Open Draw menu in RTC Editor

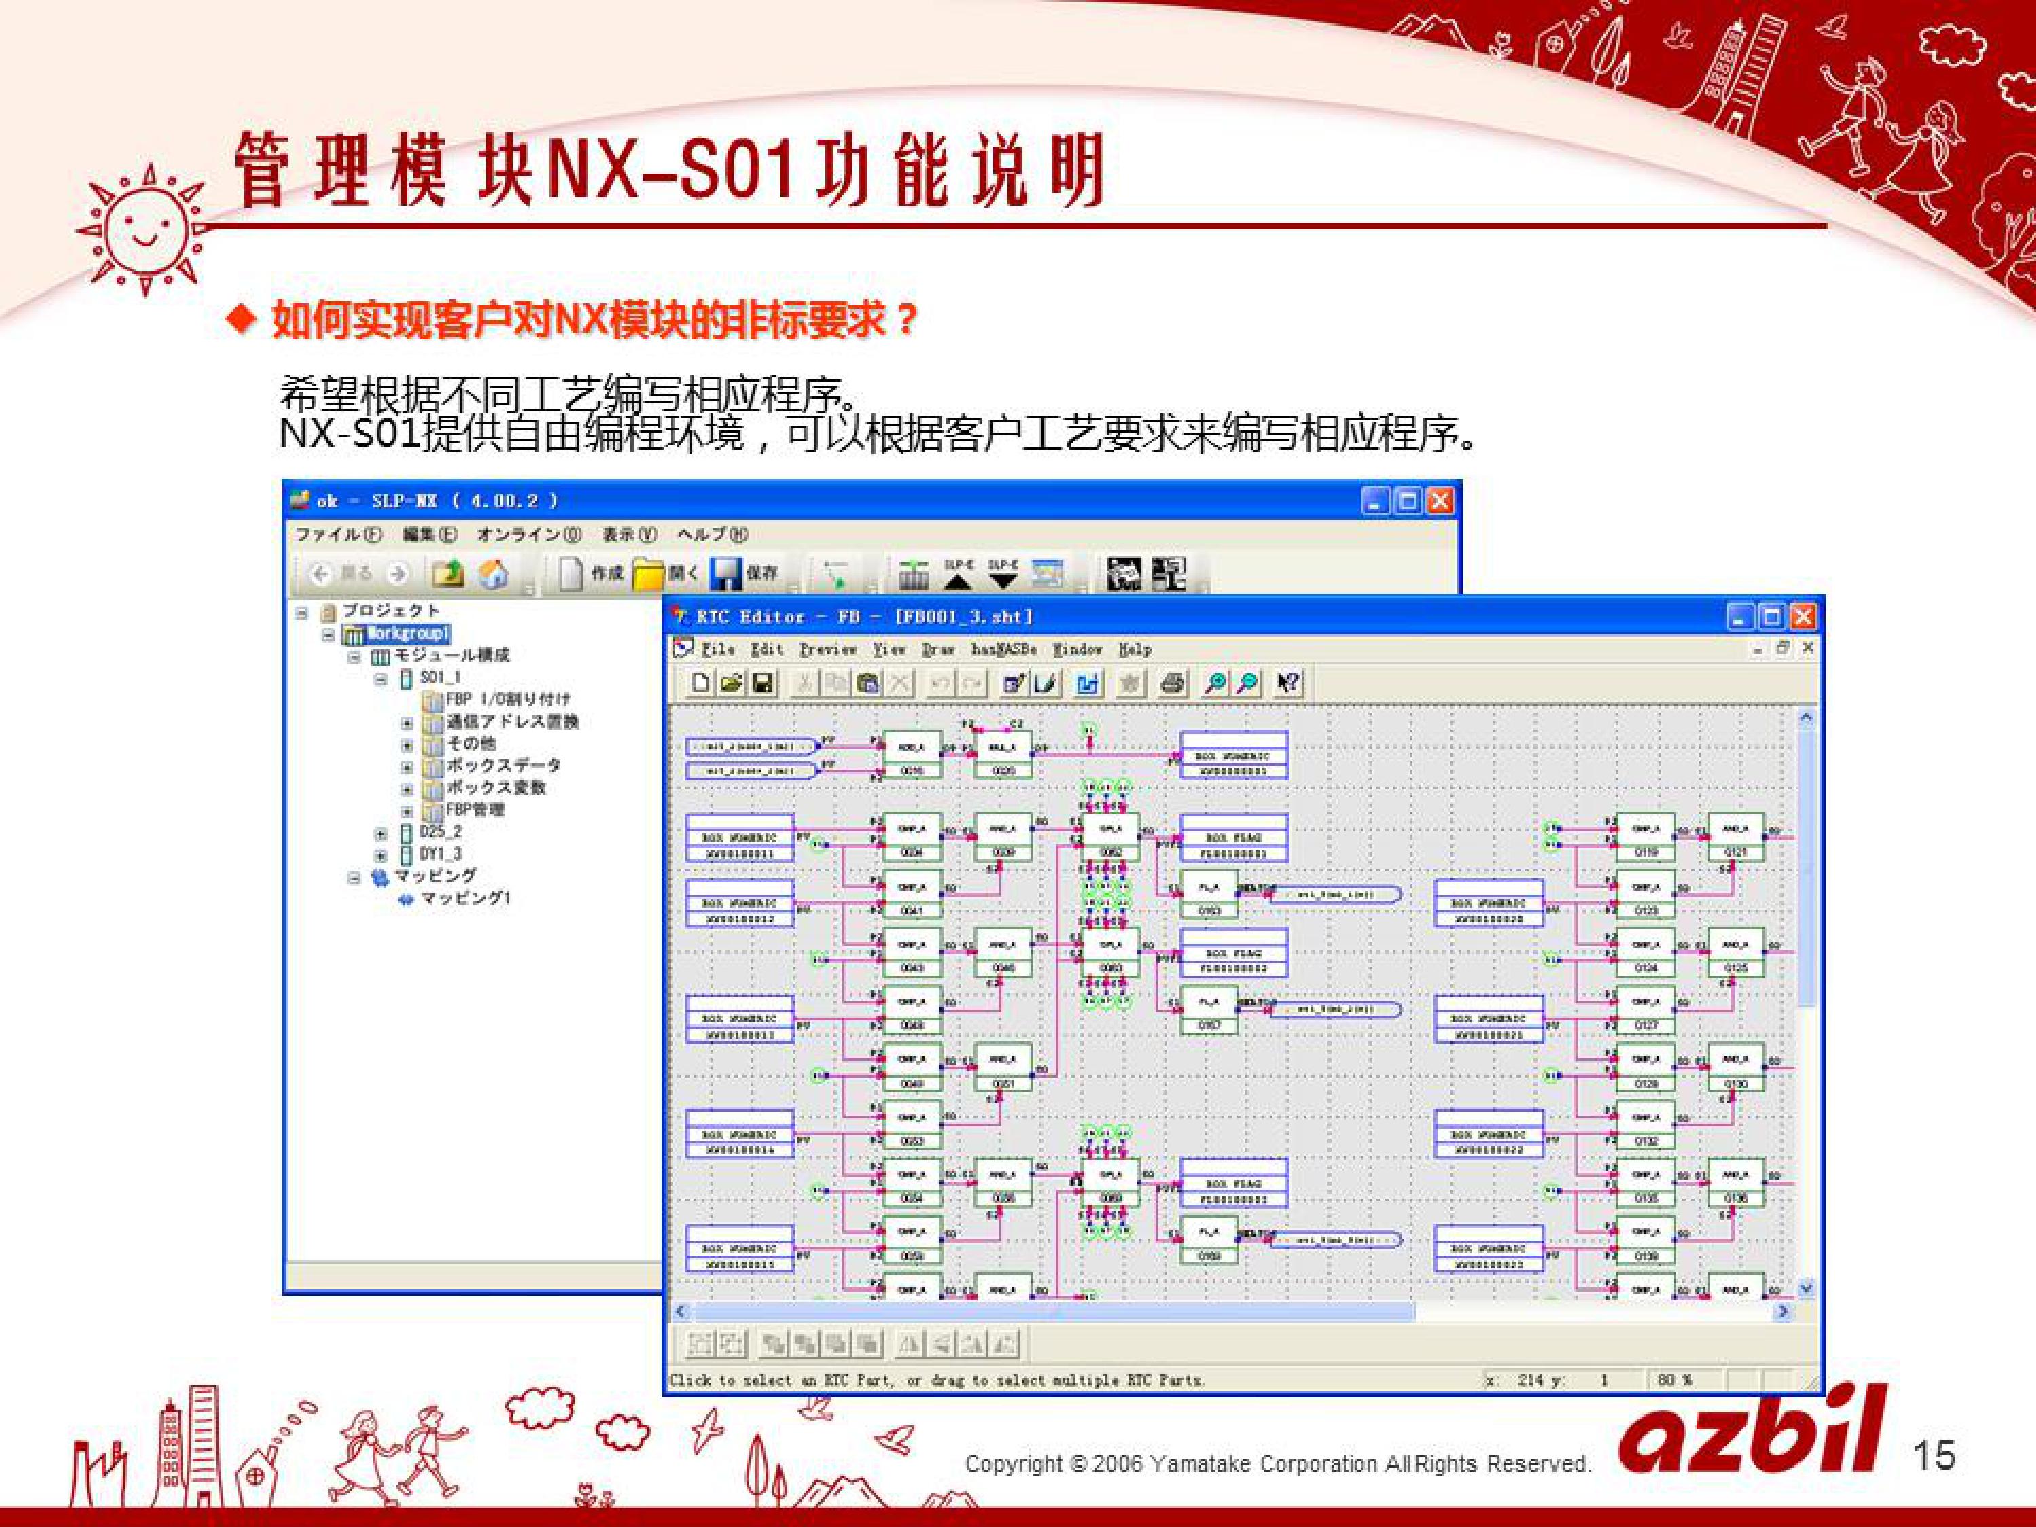point(938,649)
